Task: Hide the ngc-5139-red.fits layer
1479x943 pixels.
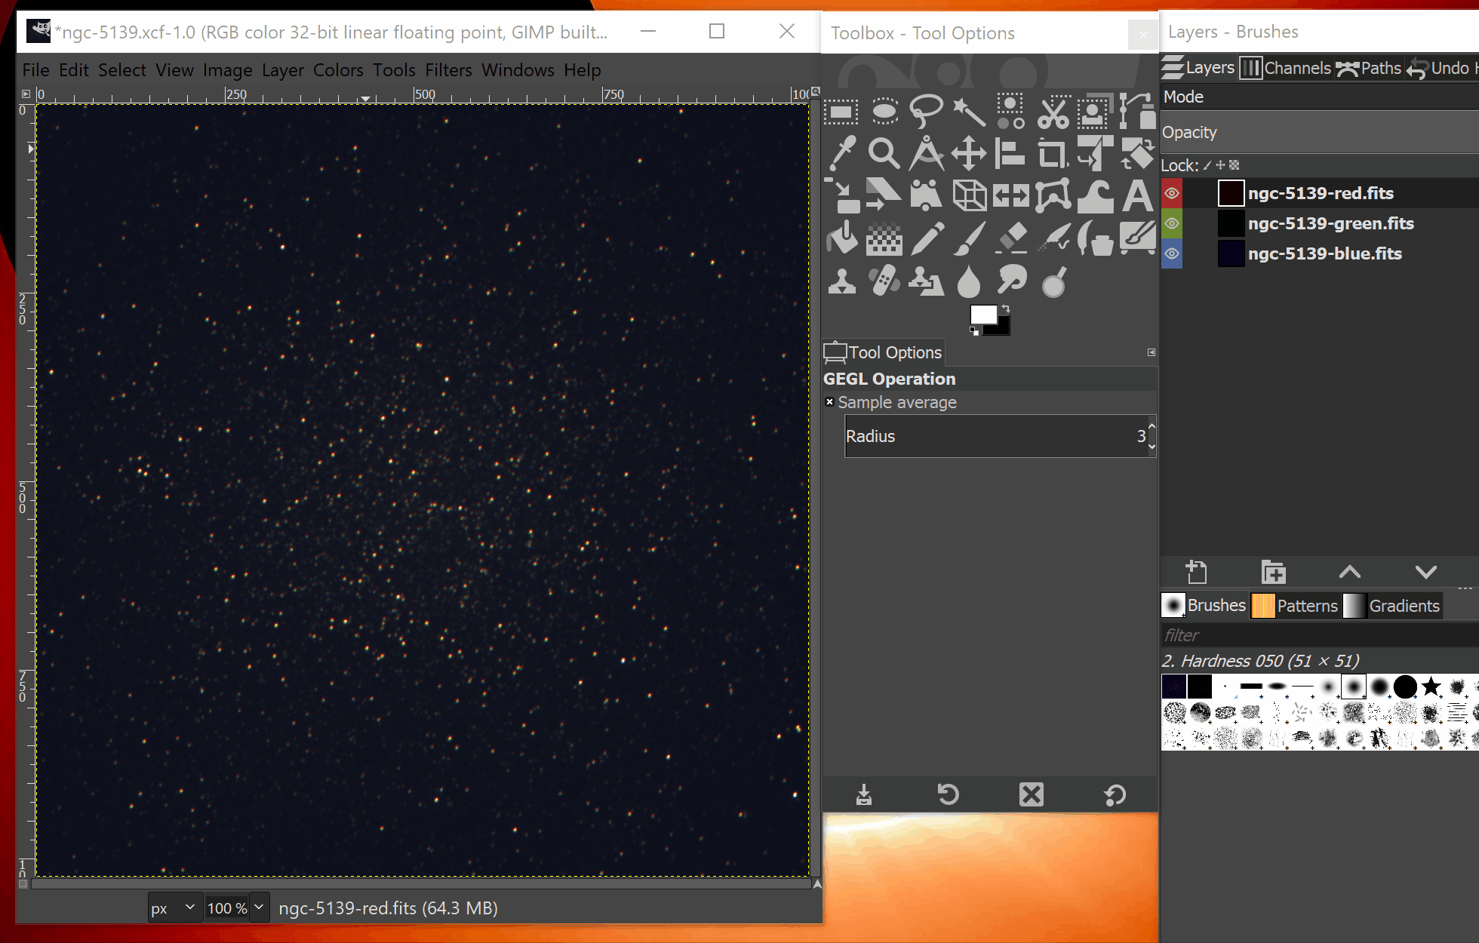Action: point(1172,193)
